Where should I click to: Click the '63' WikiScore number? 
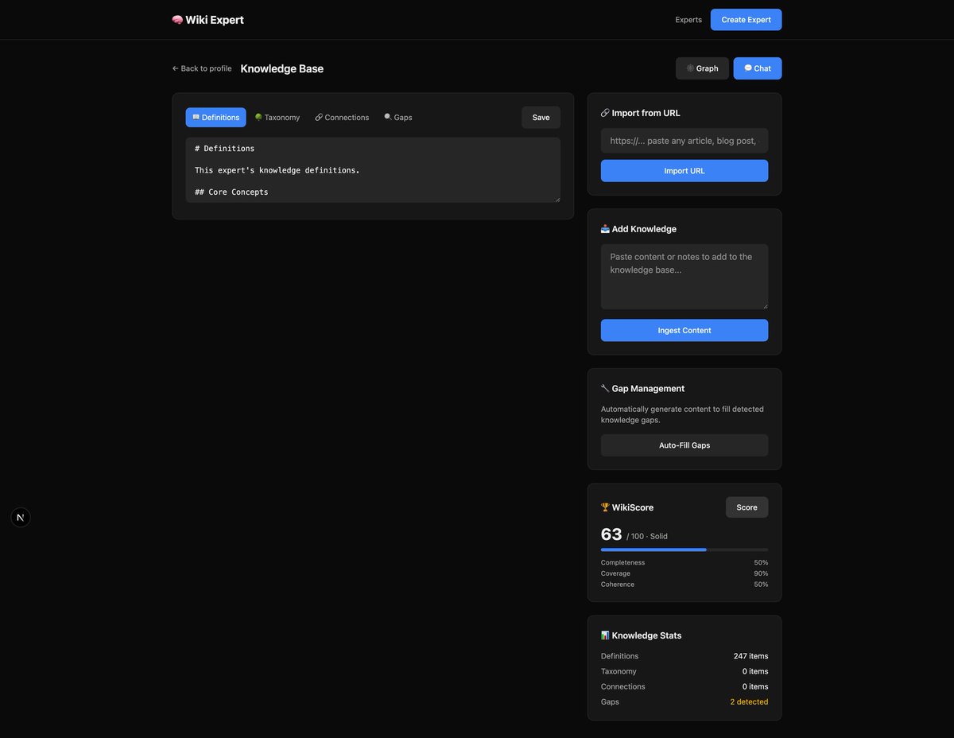pyautogui.click(x=611, y=534)
